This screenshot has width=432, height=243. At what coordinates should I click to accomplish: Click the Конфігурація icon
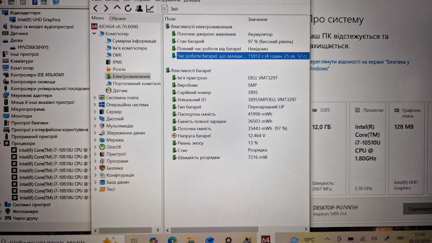coord(102,175)
